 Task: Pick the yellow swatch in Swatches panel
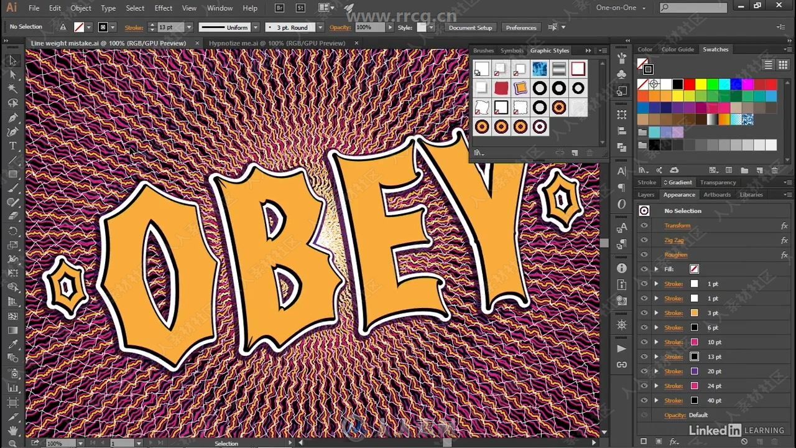(701, 84)
